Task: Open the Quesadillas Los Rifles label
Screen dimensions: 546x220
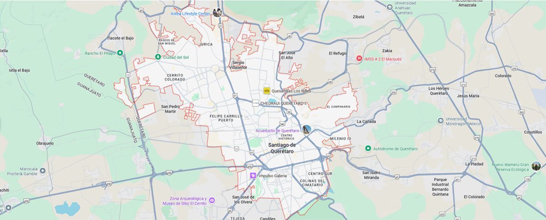Action: click(291, 91)
